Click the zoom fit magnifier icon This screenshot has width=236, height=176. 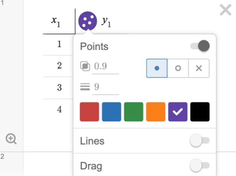[11, 139]
